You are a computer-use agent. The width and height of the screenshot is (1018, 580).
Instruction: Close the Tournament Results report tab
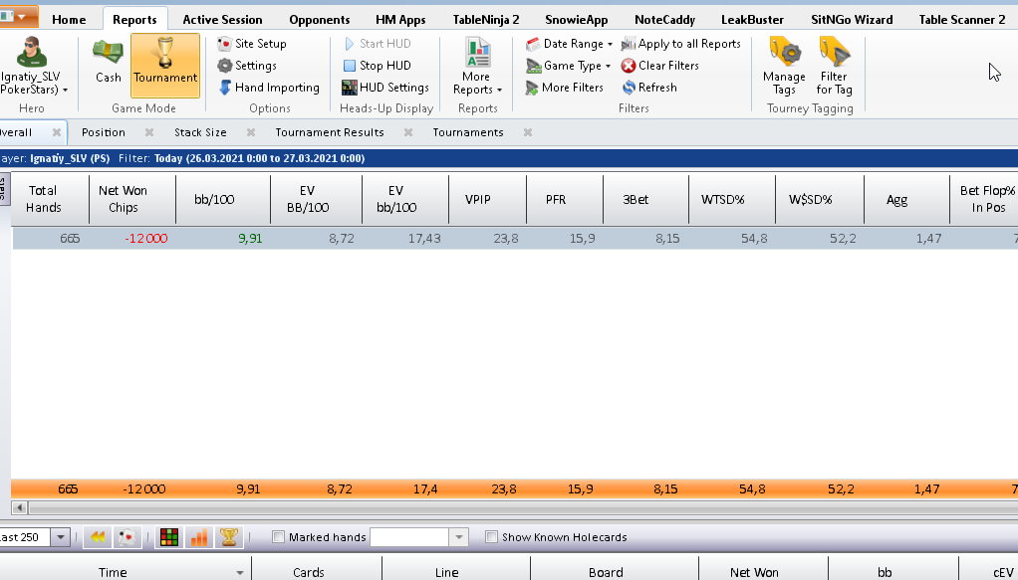[x=408, y=132]
